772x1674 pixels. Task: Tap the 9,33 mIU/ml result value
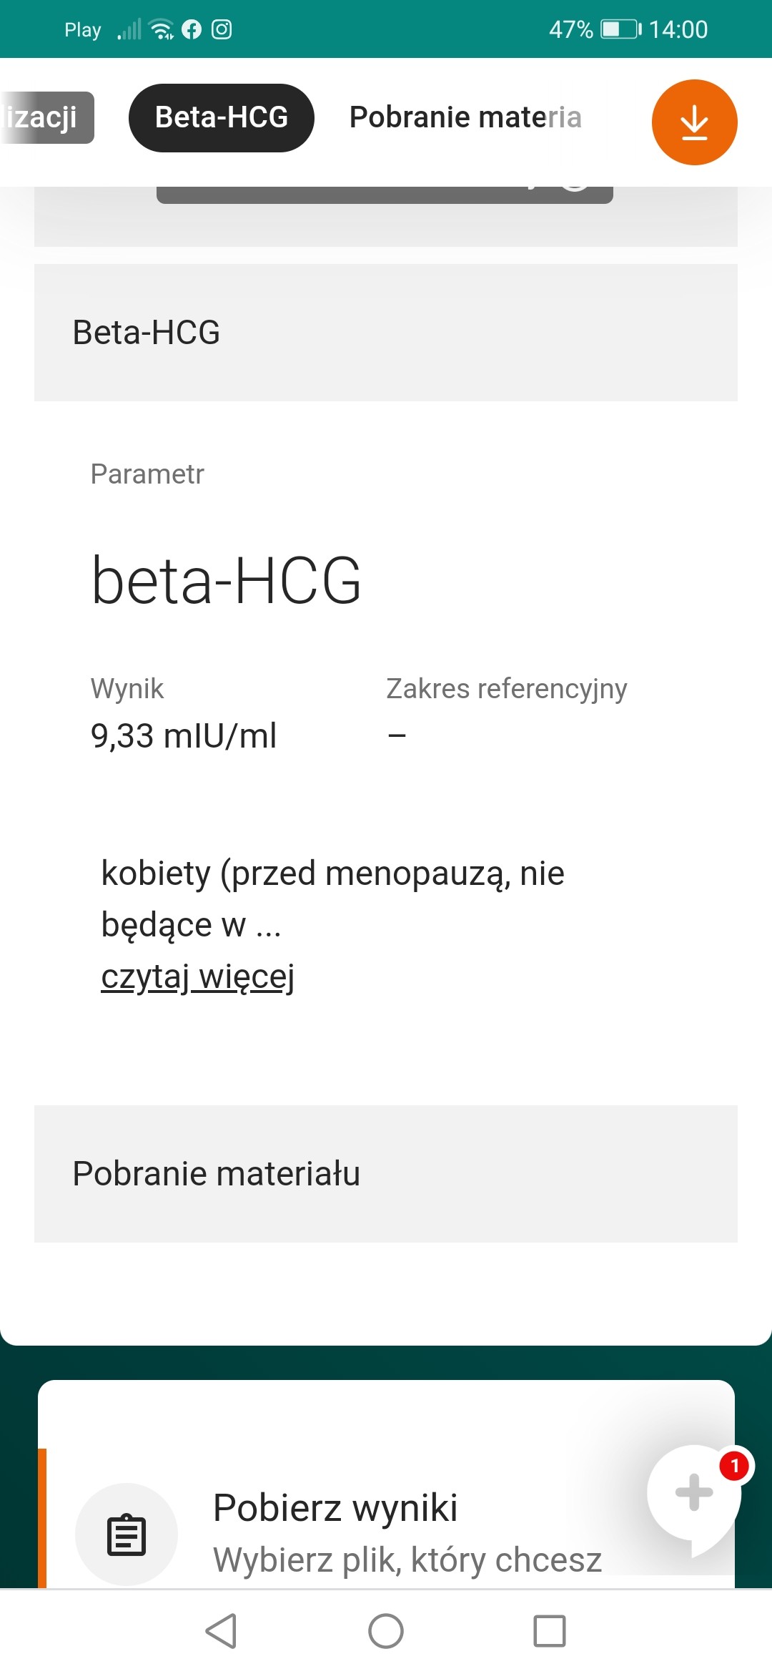(x=184, y=736)
